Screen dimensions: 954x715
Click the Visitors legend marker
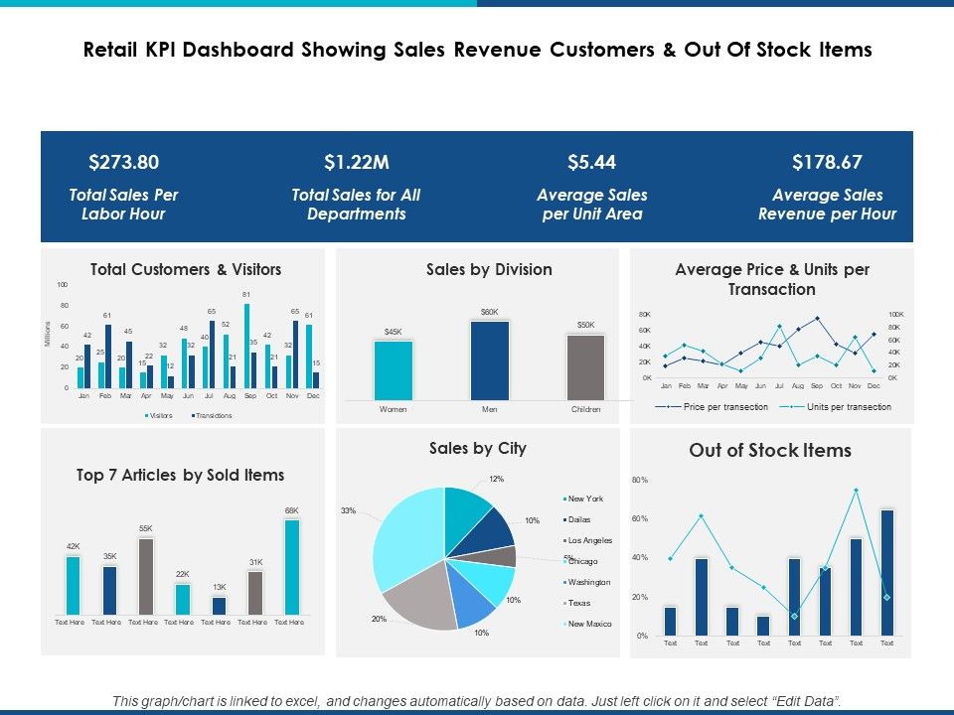point(147,416)
